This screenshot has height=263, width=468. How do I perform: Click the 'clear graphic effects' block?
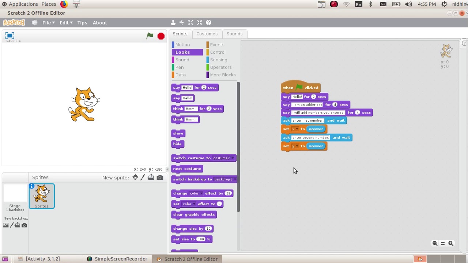coord(194,215)
